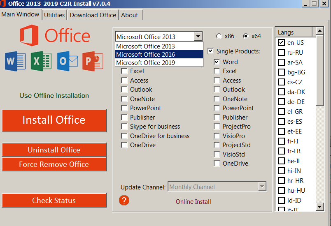
Task: Check the fr-FR language
Action: pos(281,151)
